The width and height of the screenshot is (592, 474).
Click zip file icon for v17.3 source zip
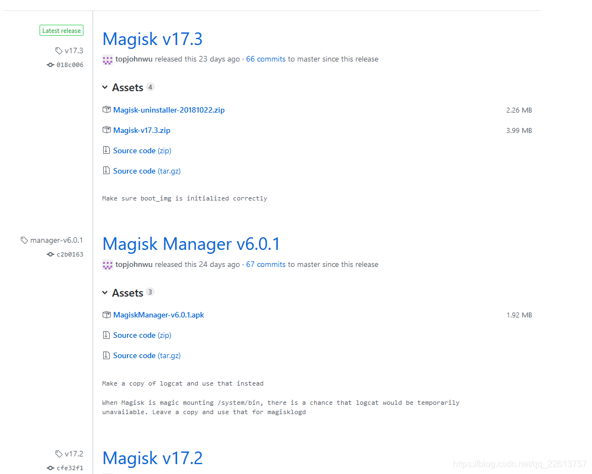click(x=107, y=150)
